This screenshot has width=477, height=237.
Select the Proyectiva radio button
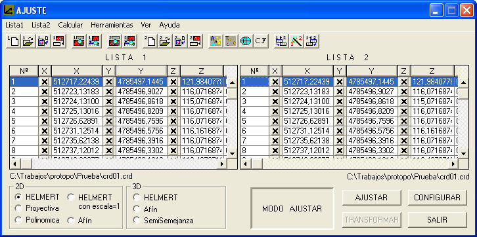19,208
